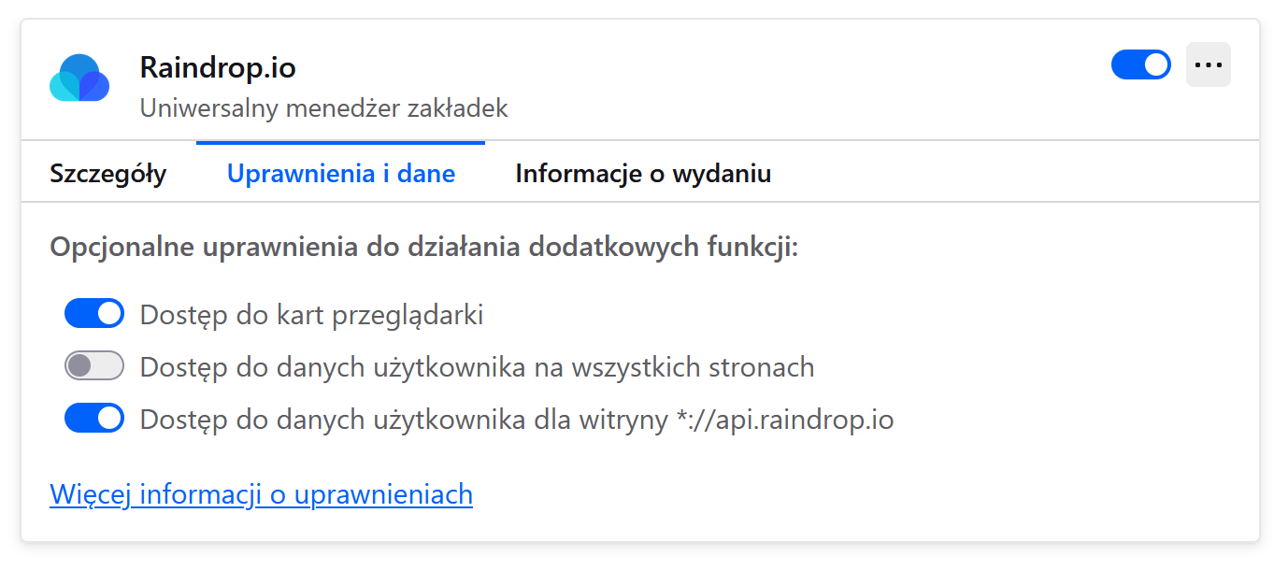Image resolution: width=1288 pixels, height=570 pixels.
Task: Toggle off the api.raindrop.io site permission switch
Action: point(94,419)
